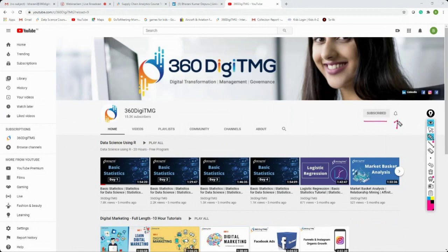Select the eraser tool in pen toolbar

[x=430, y=151]
